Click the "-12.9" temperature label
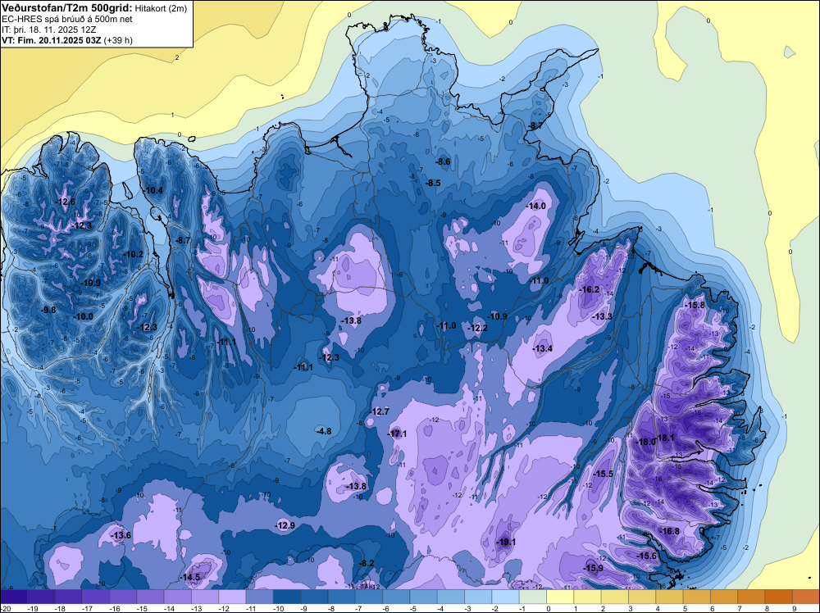 pyautogui.click(x=285, y=525)
